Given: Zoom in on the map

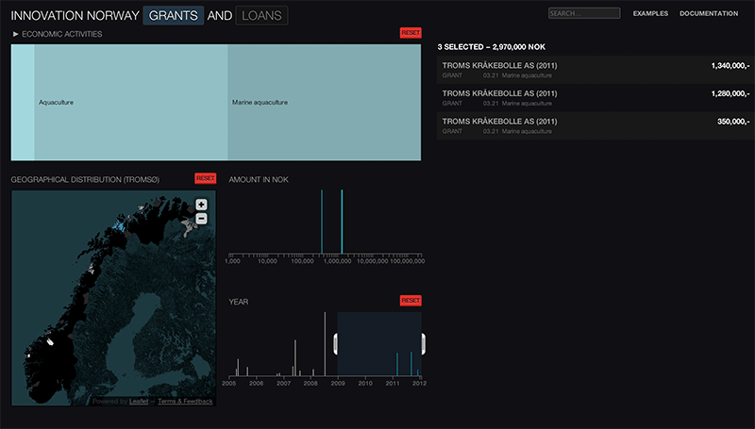Looking at the screenshot, I should [201, 205].
